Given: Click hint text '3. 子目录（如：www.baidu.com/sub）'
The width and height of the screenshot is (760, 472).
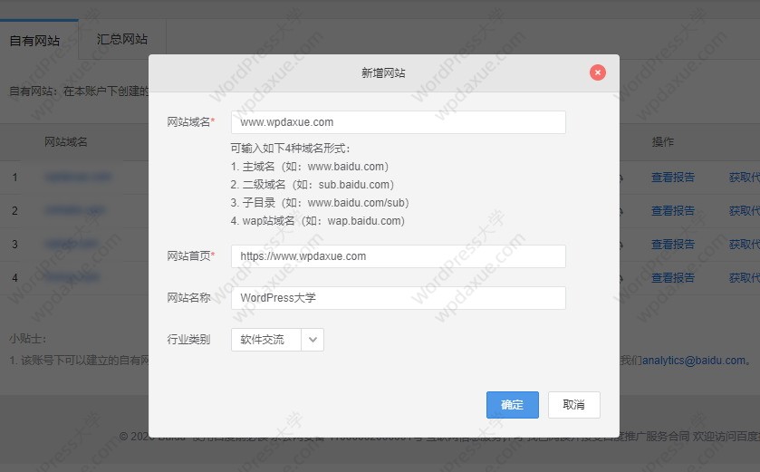Looking at the screenshot, I should tap(321, 203).
